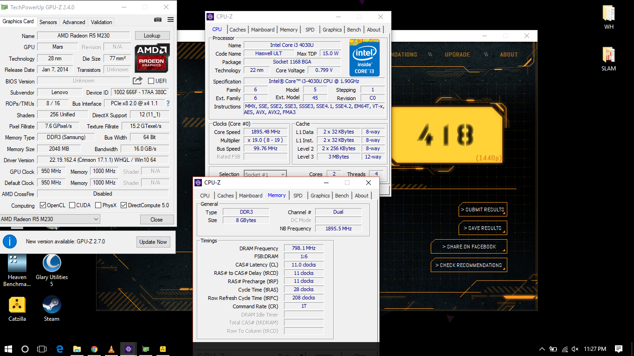
Task: Switch to Catzilla via its taskbar icon
Action: [x=163, y=349]
